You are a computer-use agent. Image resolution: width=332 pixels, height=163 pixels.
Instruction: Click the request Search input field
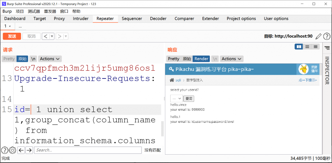point(88,150)
